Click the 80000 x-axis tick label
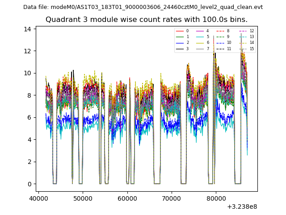 pos(216,198)
